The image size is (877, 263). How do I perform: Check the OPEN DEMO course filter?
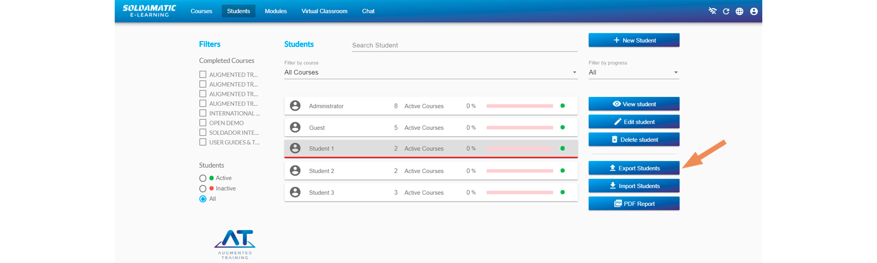tap(203, 123)
